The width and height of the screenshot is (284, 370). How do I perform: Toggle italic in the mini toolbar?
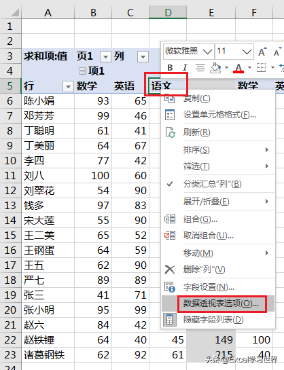tap(185, 68)
